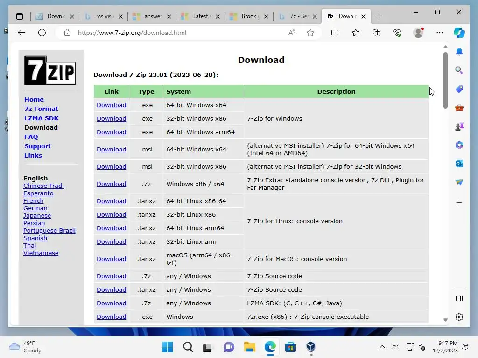Switch language to Japanese

37,215
